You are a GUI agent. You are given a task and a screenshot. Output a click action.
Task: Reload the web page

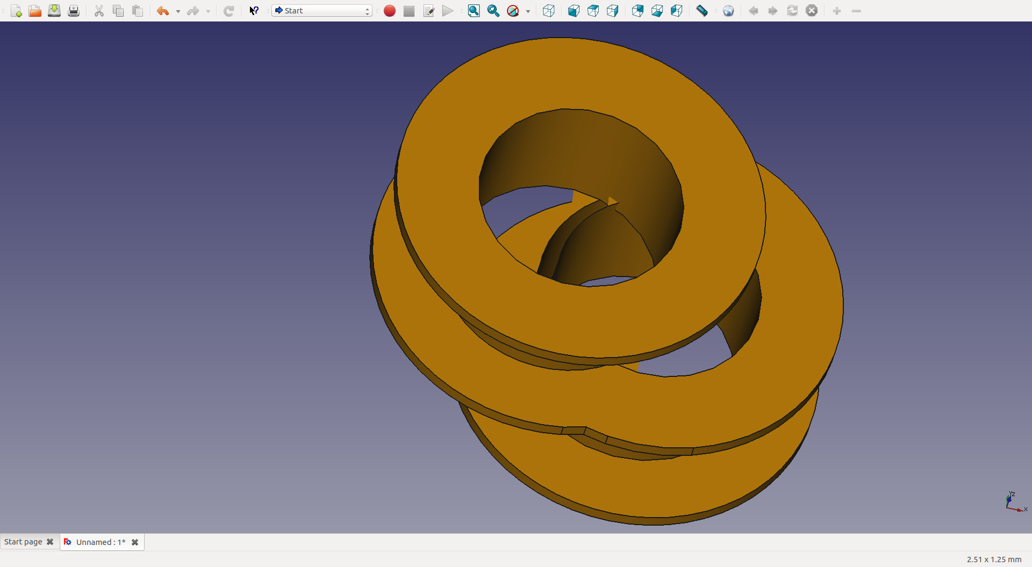792,11
